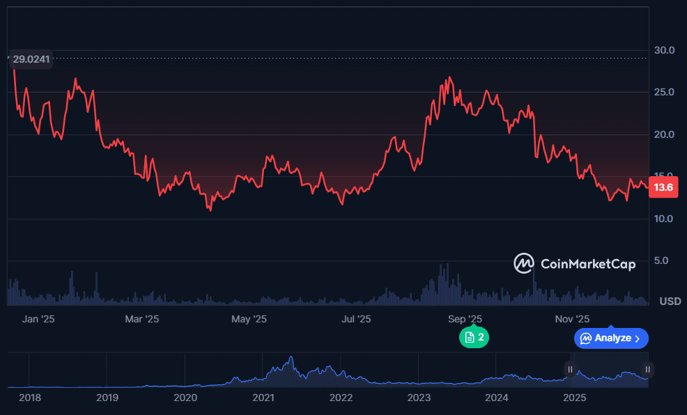Click the 2018 label in the timeline navigator
This screenshot has width=687, height=415.
point(30,398)
